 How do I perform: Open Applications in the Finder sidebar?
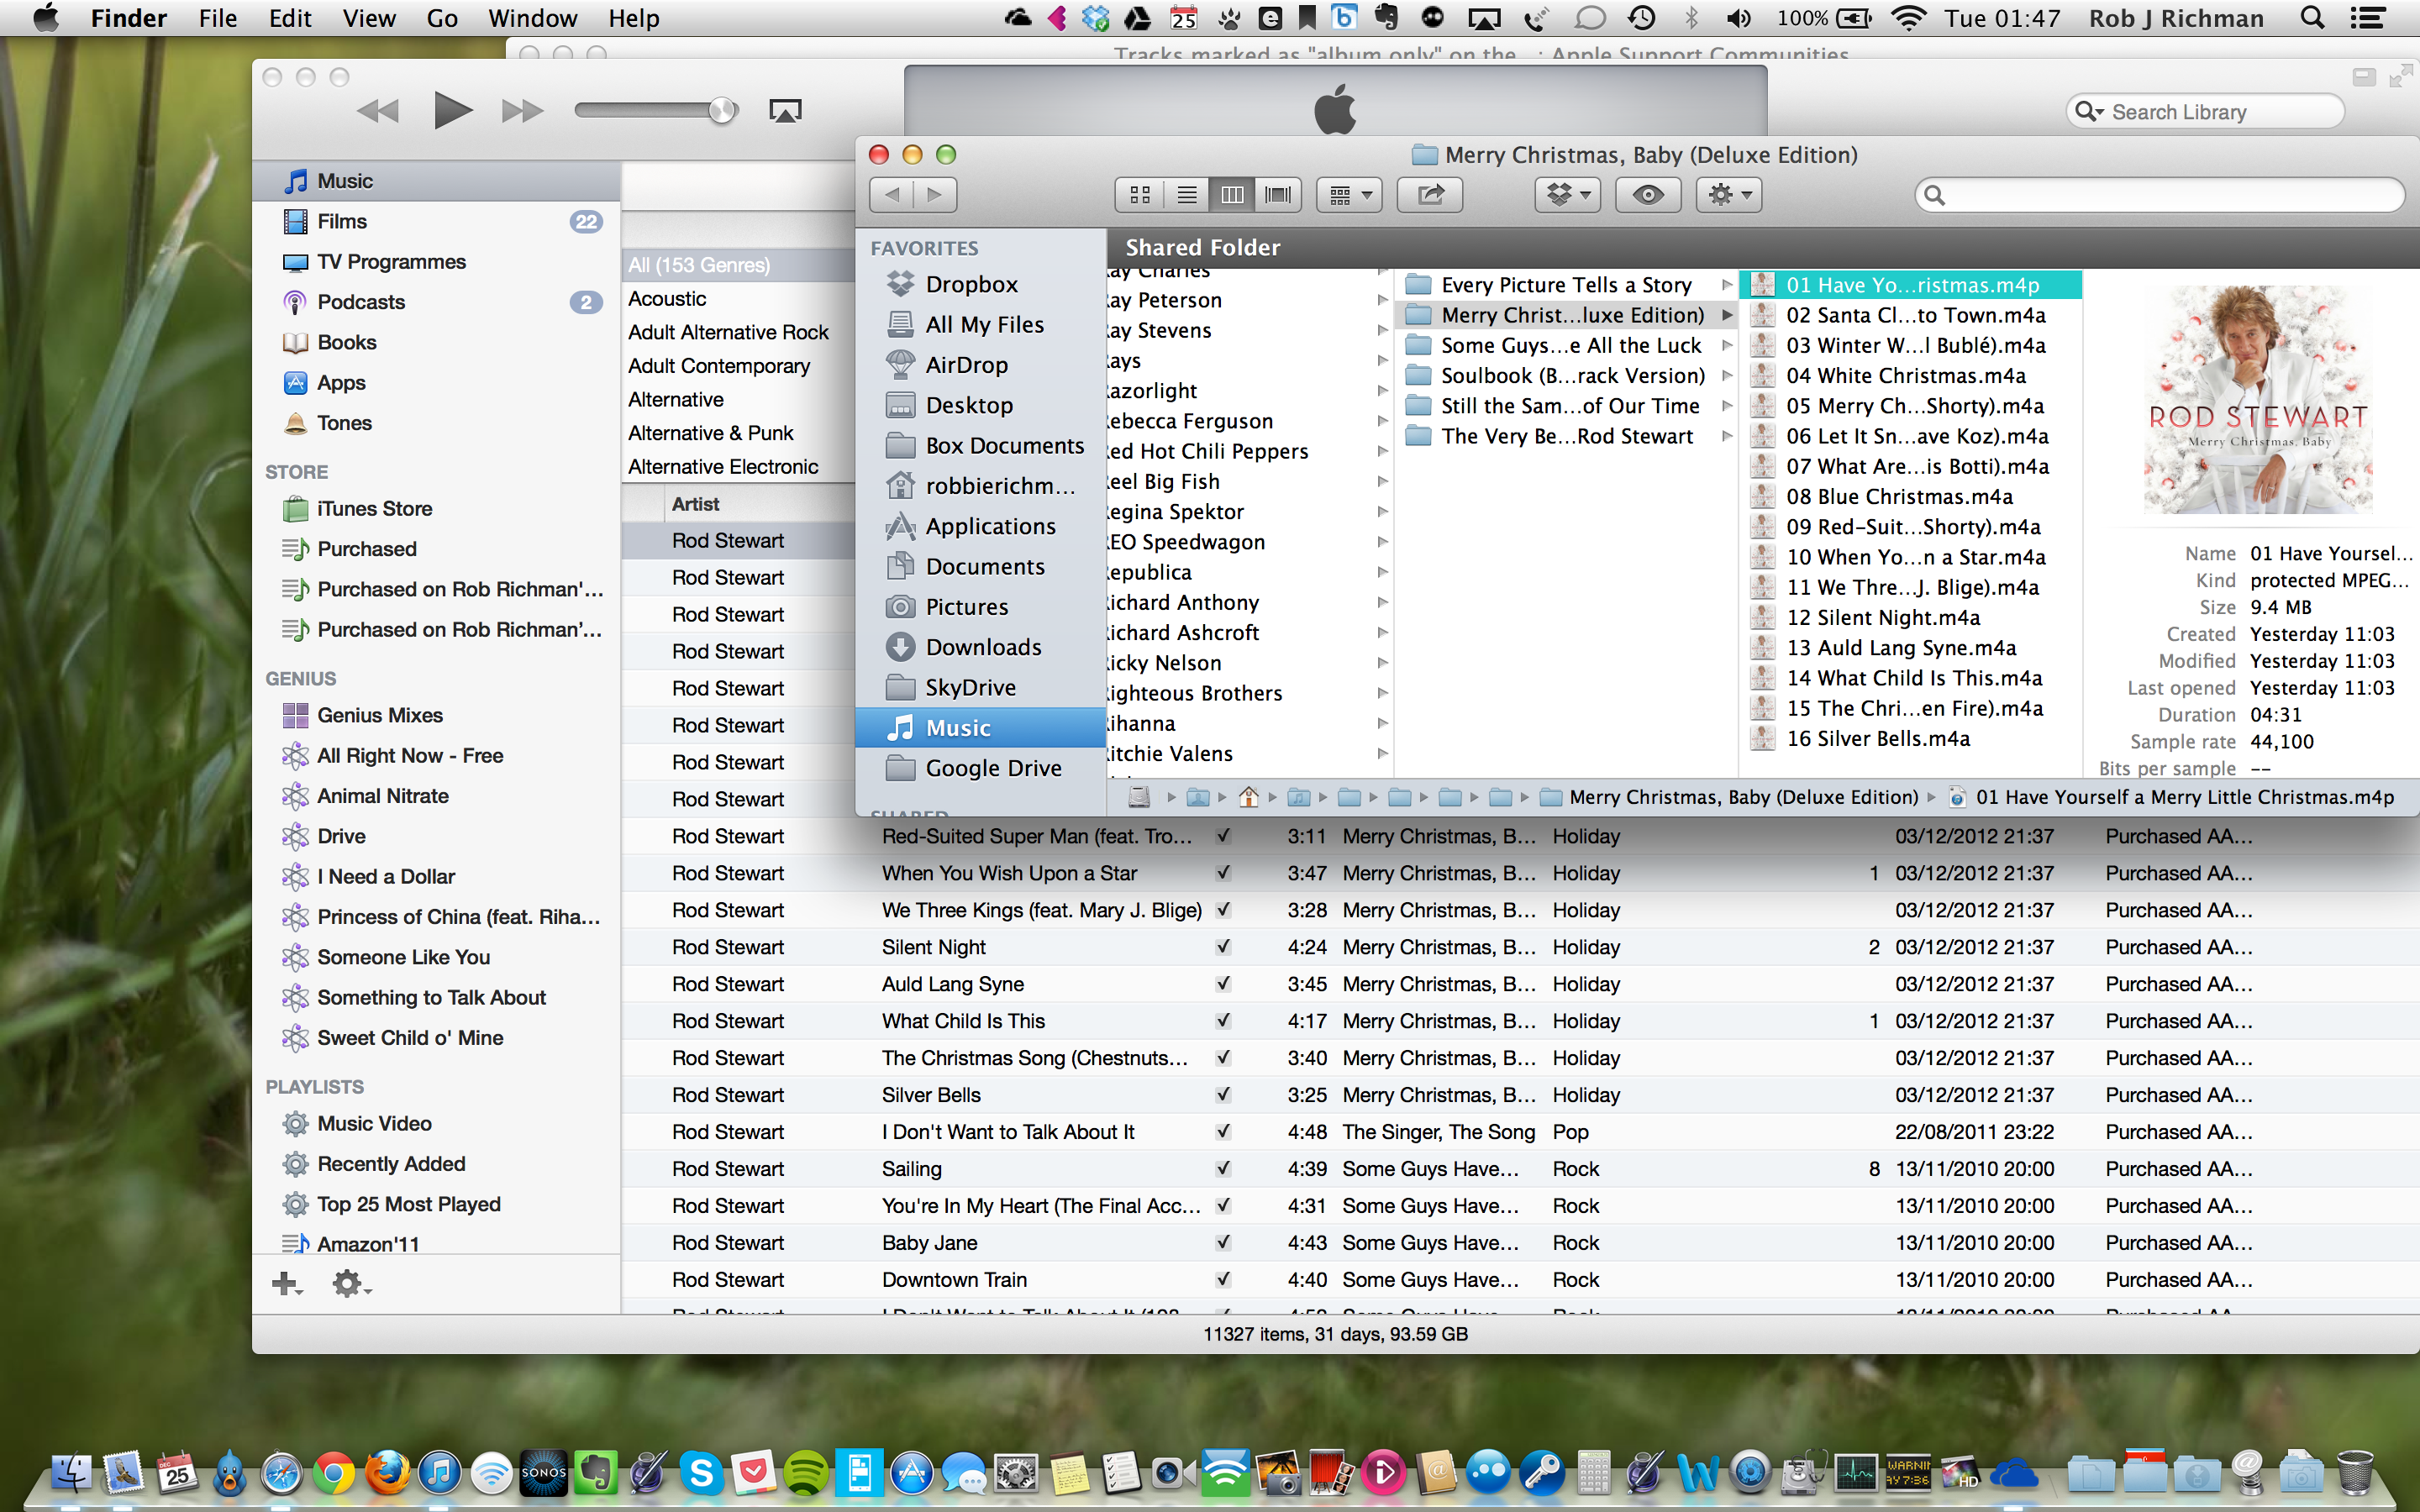(x=980, y=526)
